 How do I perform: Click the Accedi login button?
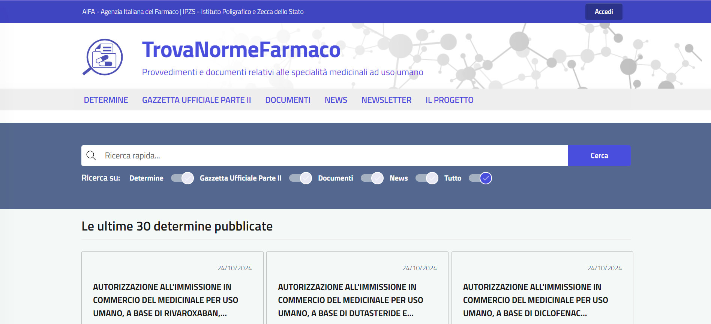point(604,12)
